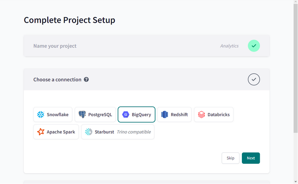Click the page vertical scrollbar thumb
Screen dimensions: 298x184
296,68
